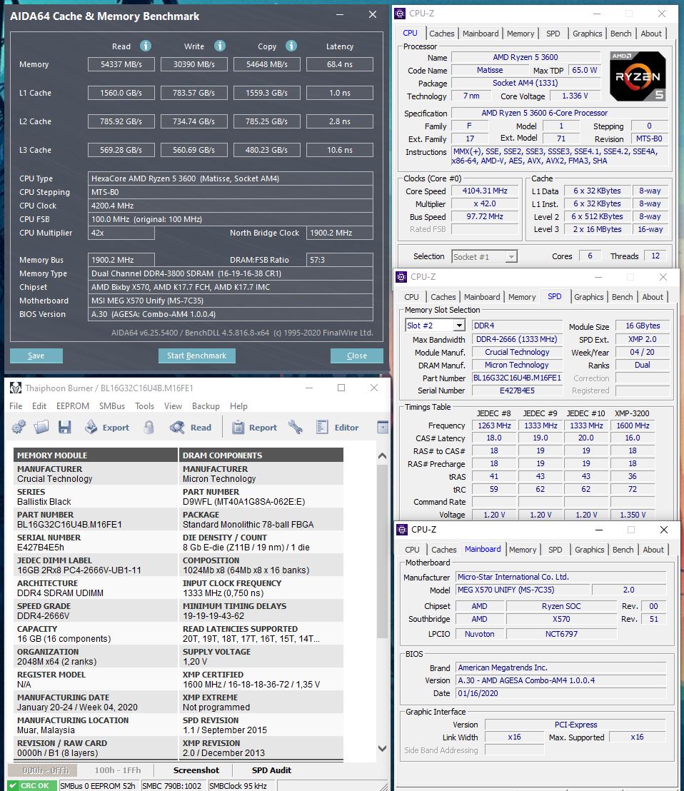The image size is (684, 791).
Task: Click the Export toolbar button
Action: tap(107, 428)
